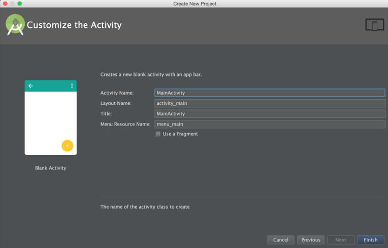Close the Create New Project window
The width and height of the screenshot is (388, 248).
coord(5,4)
